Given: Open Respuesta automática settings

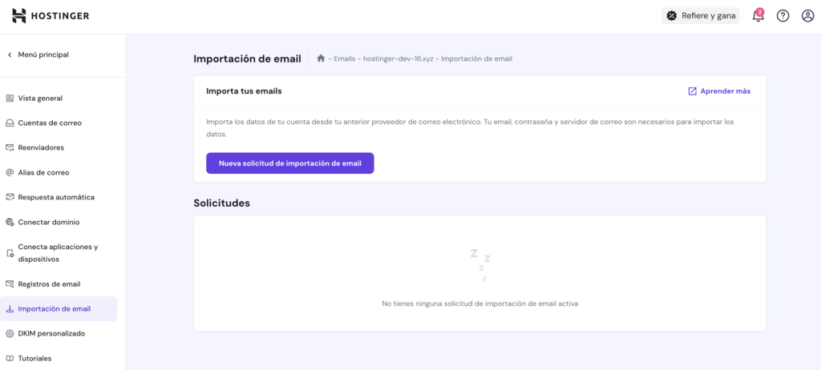Looking at the screenshot, I should click(x=59, y=197).
